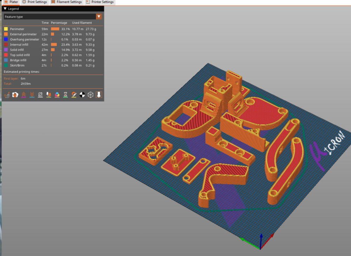Show Retractions markers icon
Image resolution: width=351 pixels, height=256 pixels.
pyautogui.click(x=24, y=95)
